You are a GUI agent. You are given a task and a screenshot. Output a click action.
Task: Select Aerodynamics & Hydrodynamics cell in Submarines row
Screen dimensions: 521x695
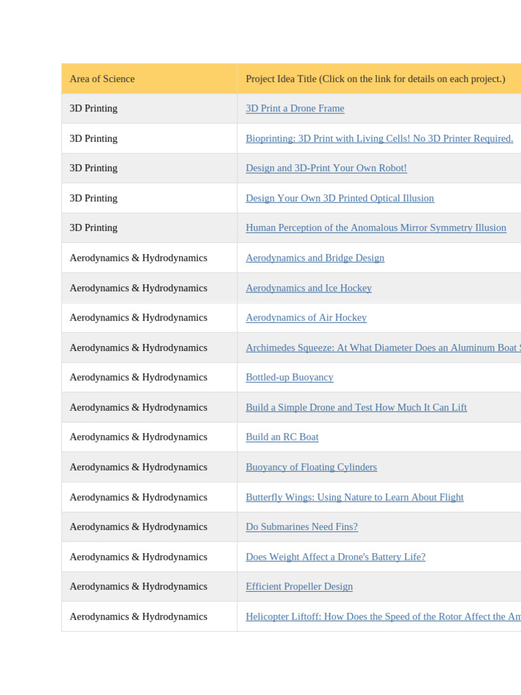[149, 527]
